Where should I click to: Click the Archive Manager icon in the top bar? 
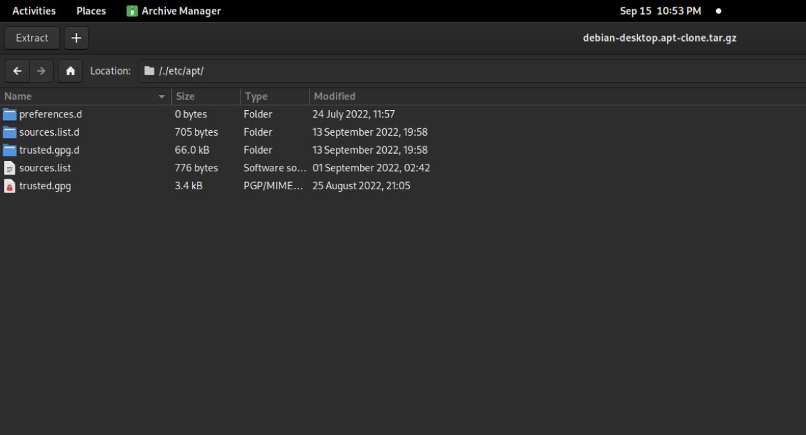132,10
